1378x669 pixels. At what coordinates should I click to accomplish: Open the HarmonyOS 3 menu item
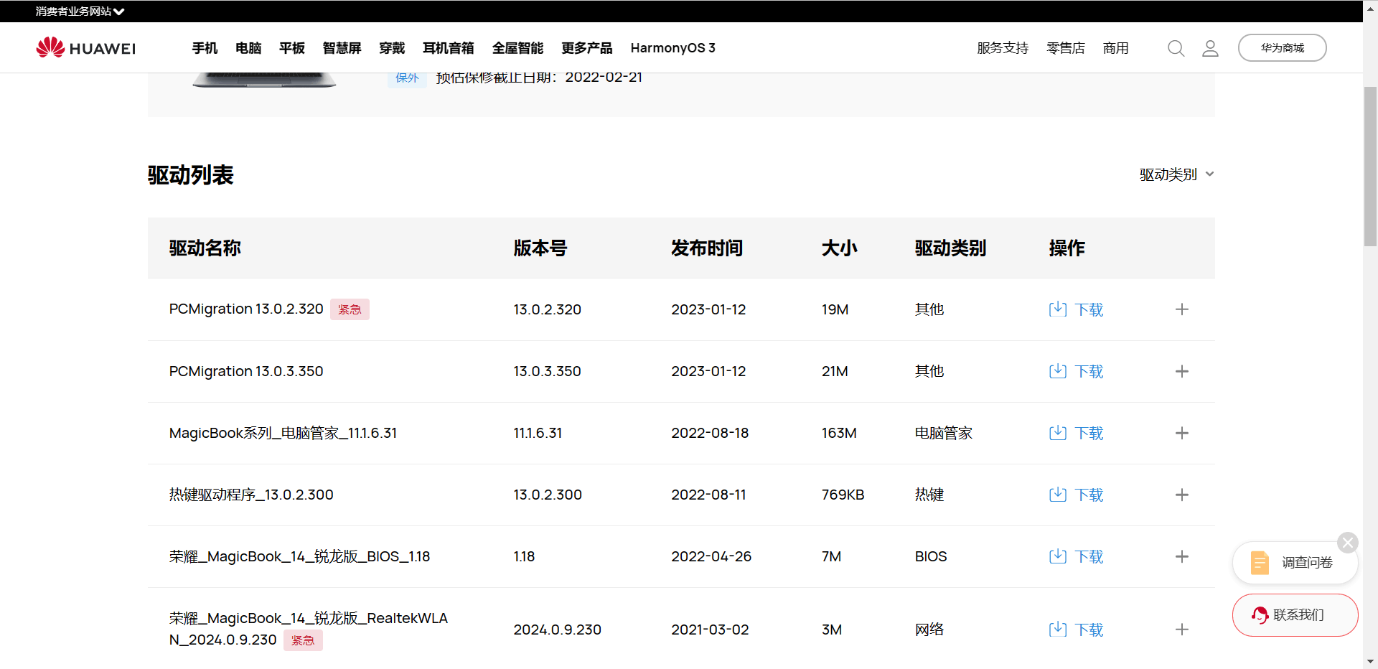click(673, 48)
